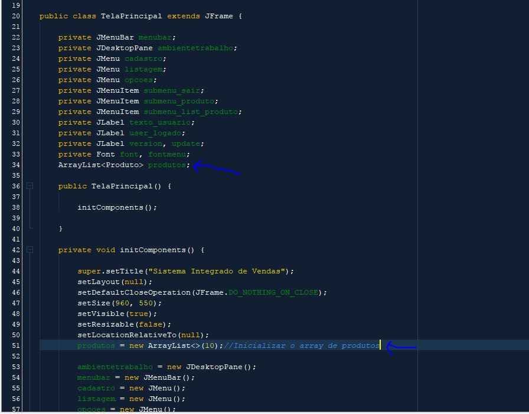Click the value 960 in setSize
The height and width of the screenshot is (414, 529).
click(x=122, y=303)
